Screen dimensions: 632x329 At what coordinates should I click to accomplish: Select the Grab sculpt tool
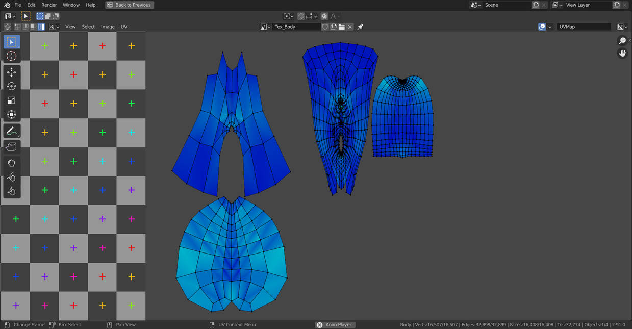(x=12, y=163)
